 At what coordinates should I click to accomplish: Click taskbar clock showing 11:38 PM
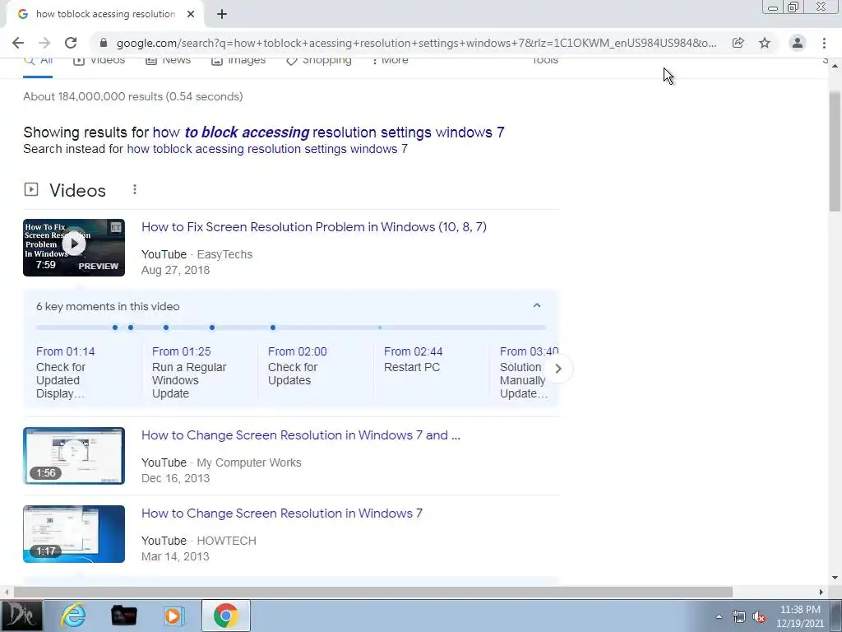click(800, 616)
